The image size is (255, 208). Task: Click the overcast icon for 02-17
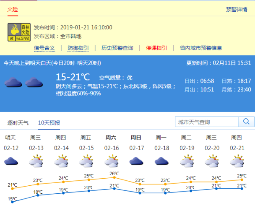pyautogui.click(x=137, y=161)
